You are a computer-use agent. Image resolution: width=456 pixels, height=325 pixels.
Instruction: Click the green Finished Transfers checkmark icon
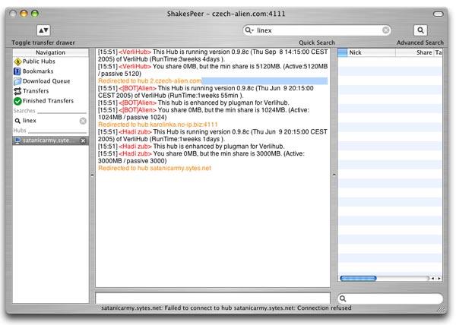(x=17, y=101)
